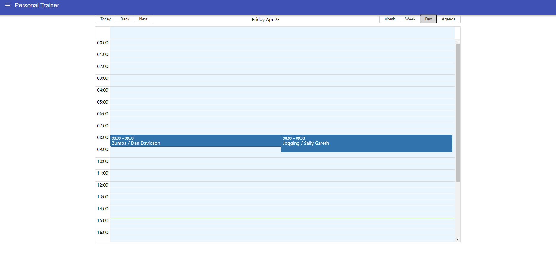This screenshot has width=556, height=277.
Task: Click the Today button
Action: click(x=106, y=19)
